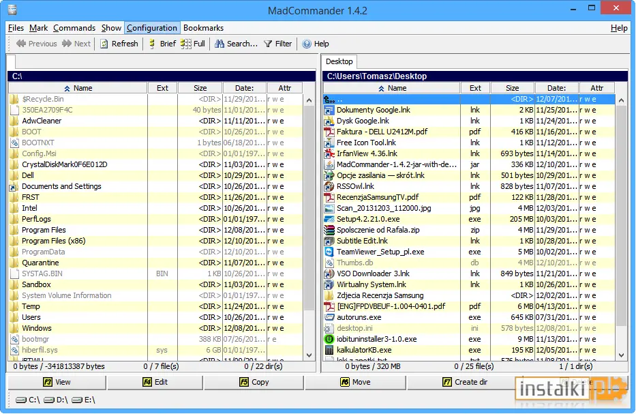Click the Refresh toolbar icon
The width and height of the screenshot is (636, 414).
pyautogui.click(x=104, y=44)
